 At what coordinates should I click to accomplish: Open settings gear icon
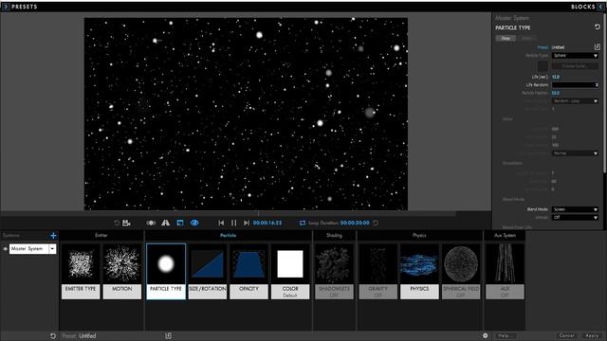pos(485,335)
